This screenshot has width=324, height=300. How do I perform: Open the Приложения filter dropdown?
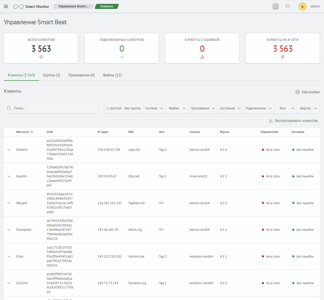click(x=203, y=108)
